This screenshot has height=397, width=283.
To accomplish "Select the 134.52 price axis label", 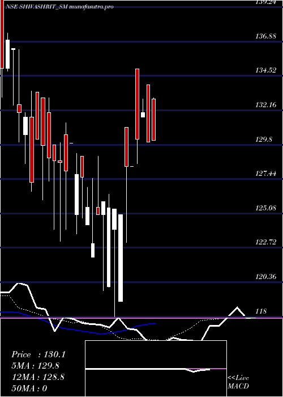I will 265,70.
